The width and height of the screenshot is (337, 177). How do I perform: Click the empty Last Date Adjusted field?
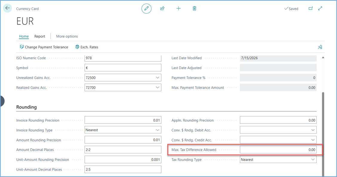click(x=278, y=68)
